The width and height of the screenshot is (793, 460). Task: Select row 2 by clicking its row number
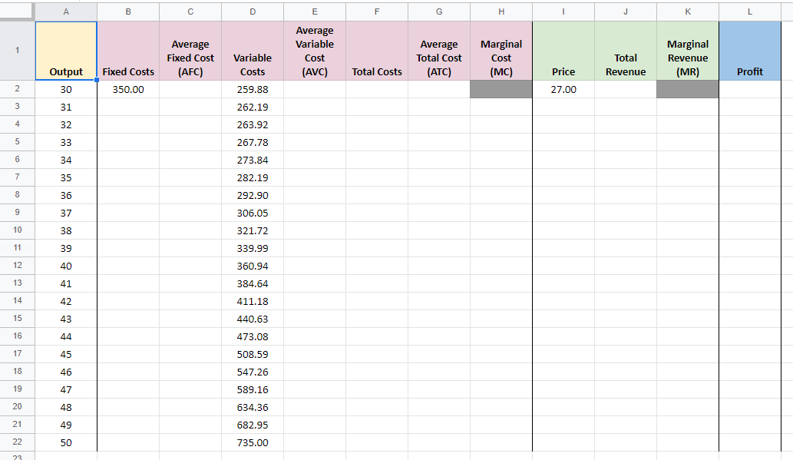tap(17, 89)
